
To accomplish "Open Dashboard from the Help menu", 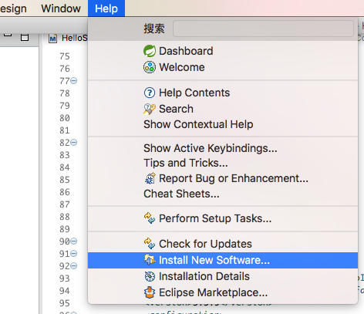I will click(x=223, y=51).
